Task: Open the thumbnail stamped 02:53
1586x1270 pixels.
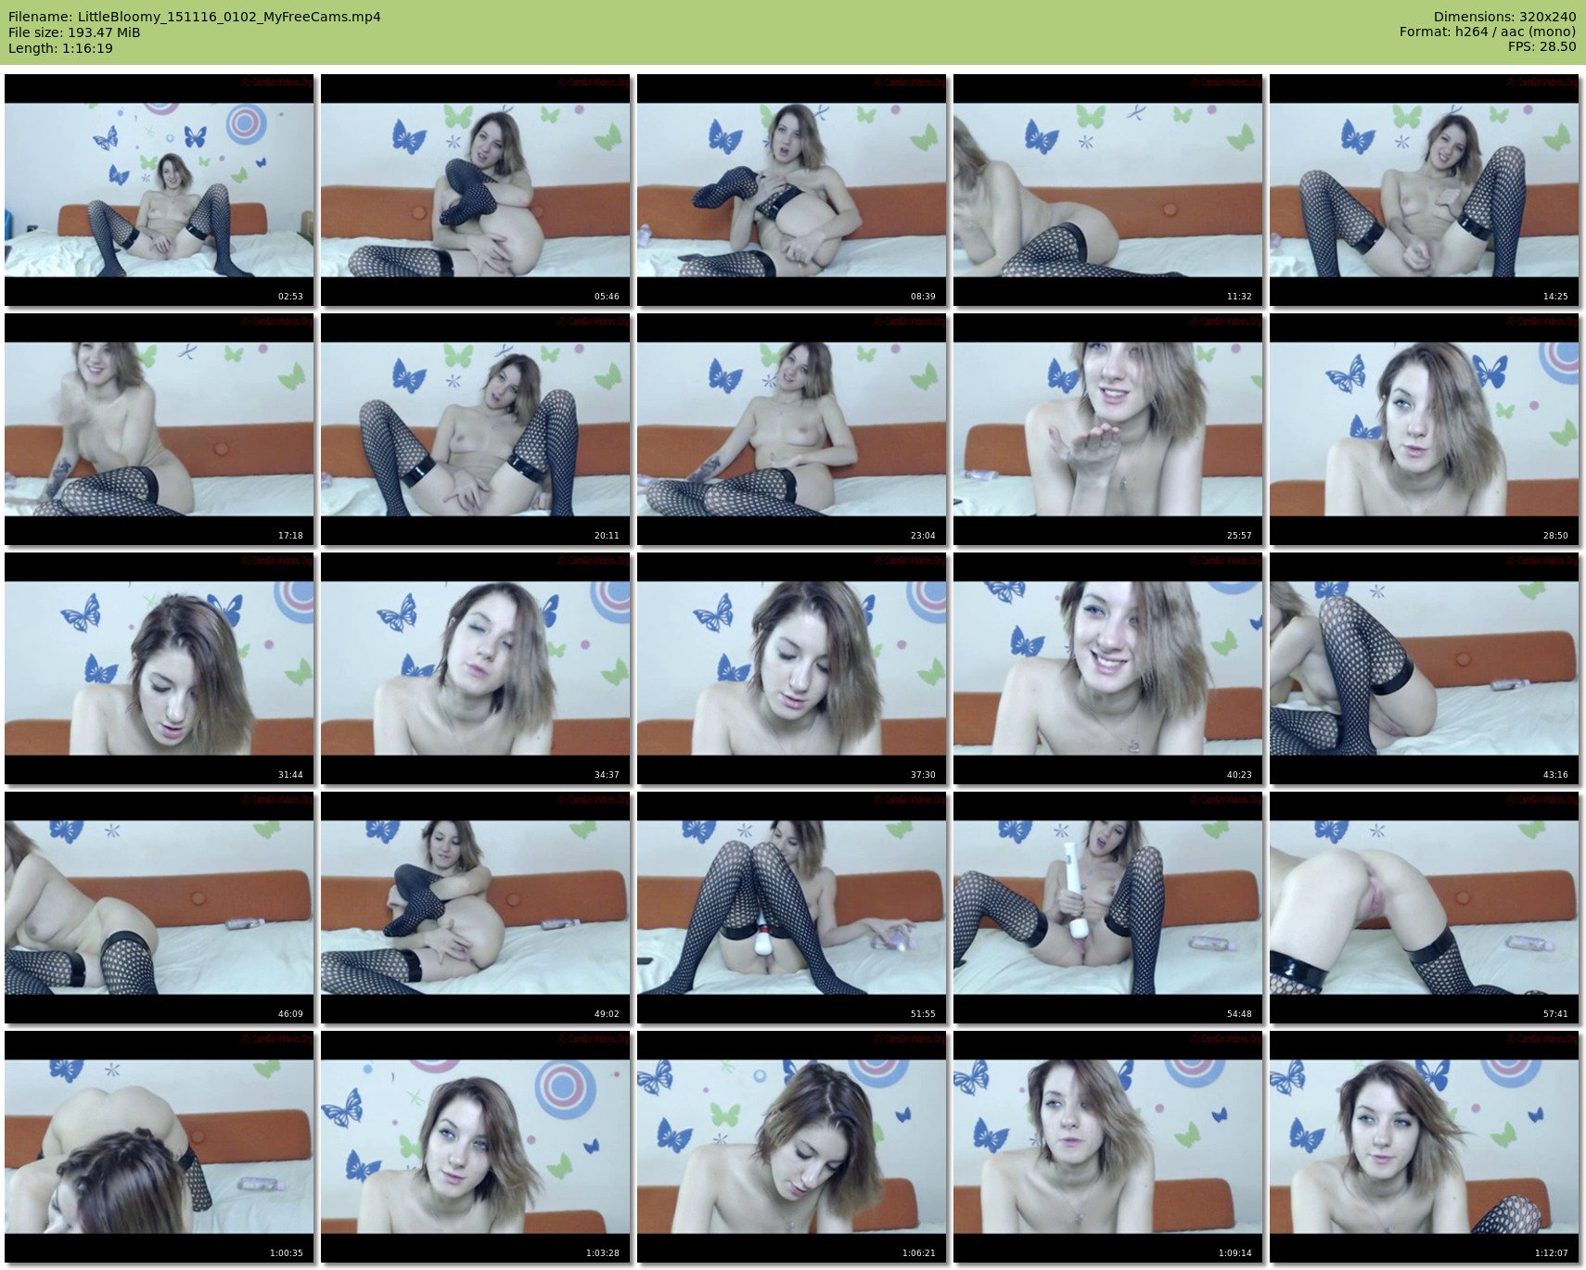Action: [160, 190]
